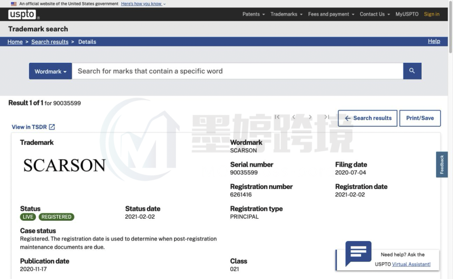453x279 pixels.
Task: Select the Registration type PRINCIPAL value
Action: point(245,217)
